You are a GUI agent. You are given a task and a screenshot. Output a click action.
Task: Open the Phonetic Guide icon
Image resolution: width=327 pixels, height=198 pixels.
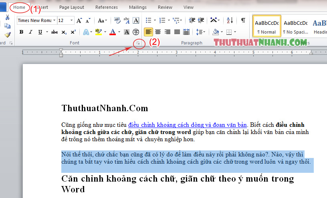click(x=126, y=20)
